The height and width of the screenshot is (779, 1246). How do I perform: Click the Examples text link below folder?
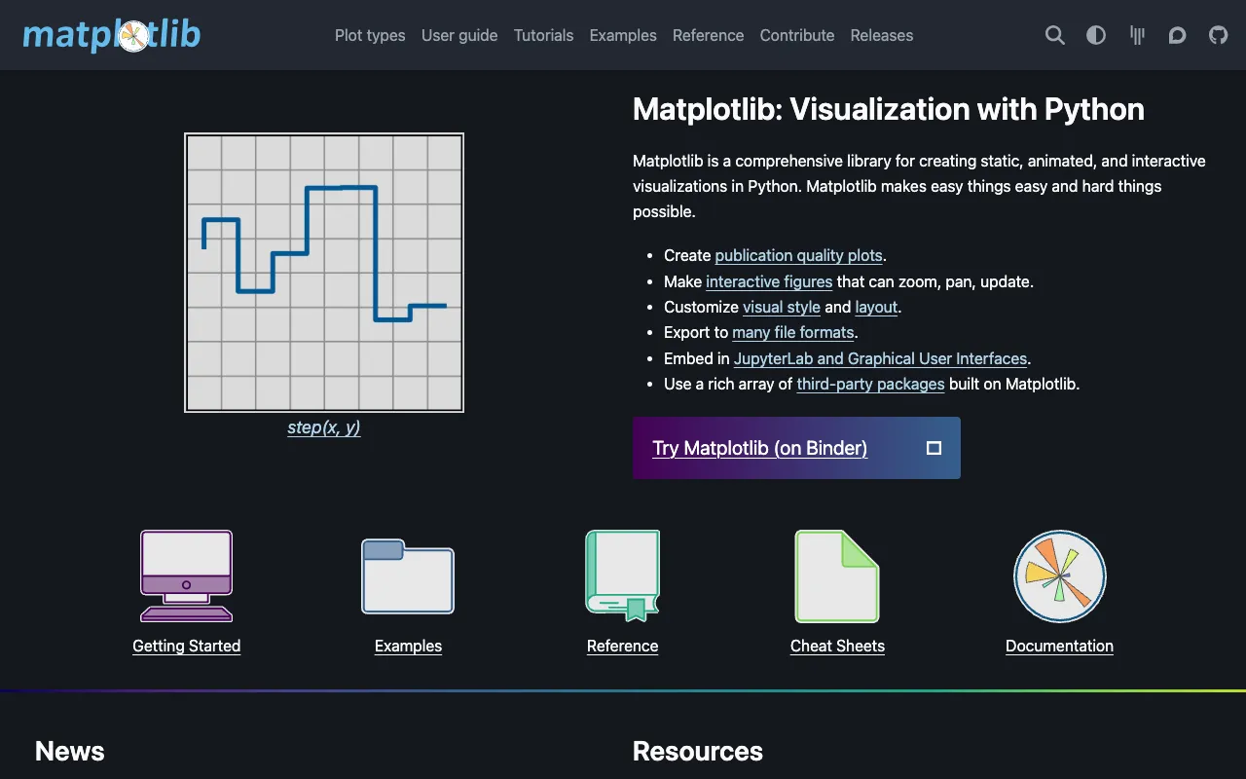pyautogui.click(x=408, y=646)
